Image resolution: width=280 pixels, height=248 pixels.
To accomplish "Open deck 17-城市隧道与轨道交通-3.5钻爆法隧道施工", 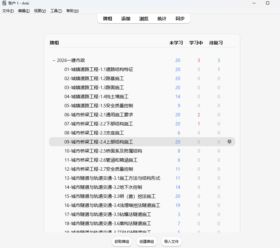I will (x=108, y=214).
